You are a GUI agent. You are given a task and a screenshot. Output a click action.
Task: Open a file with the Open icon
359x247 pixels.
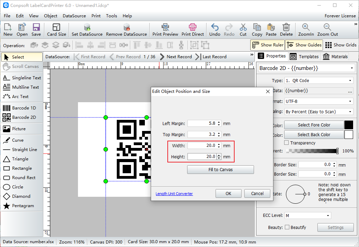[x=22, y=30]
